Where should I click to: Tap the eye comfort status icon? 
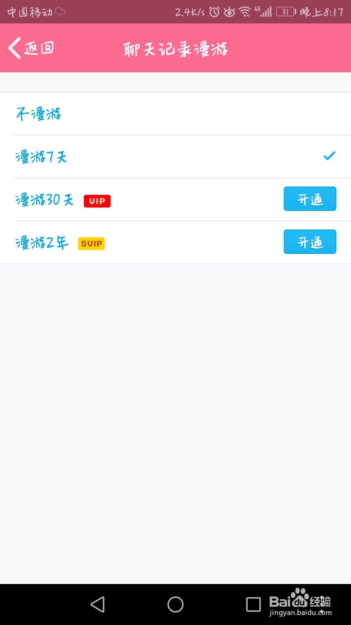tap(229, 12)
